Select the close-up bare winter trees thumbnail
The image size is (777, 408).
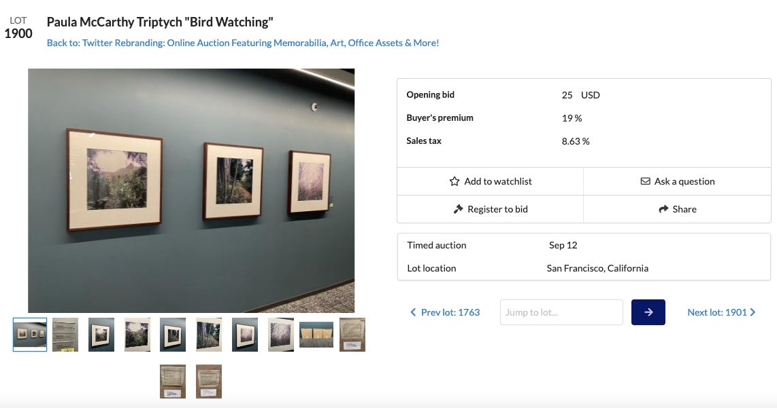click(x=281, y=335)
